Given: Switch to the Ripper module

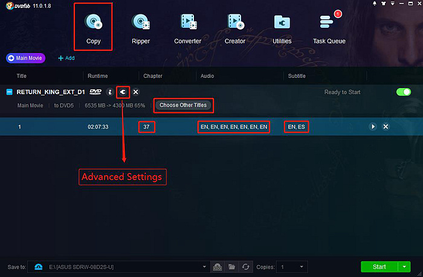Looking at the screenshot, I should coord(141,28).
